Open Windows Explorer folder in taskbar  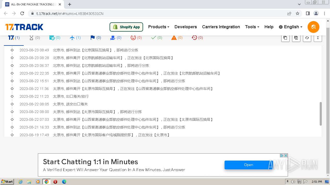click(29, 182)
